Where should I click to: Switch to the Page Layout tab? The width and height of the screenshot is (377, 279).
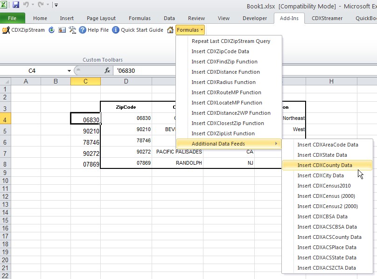[x=101, y=18]
